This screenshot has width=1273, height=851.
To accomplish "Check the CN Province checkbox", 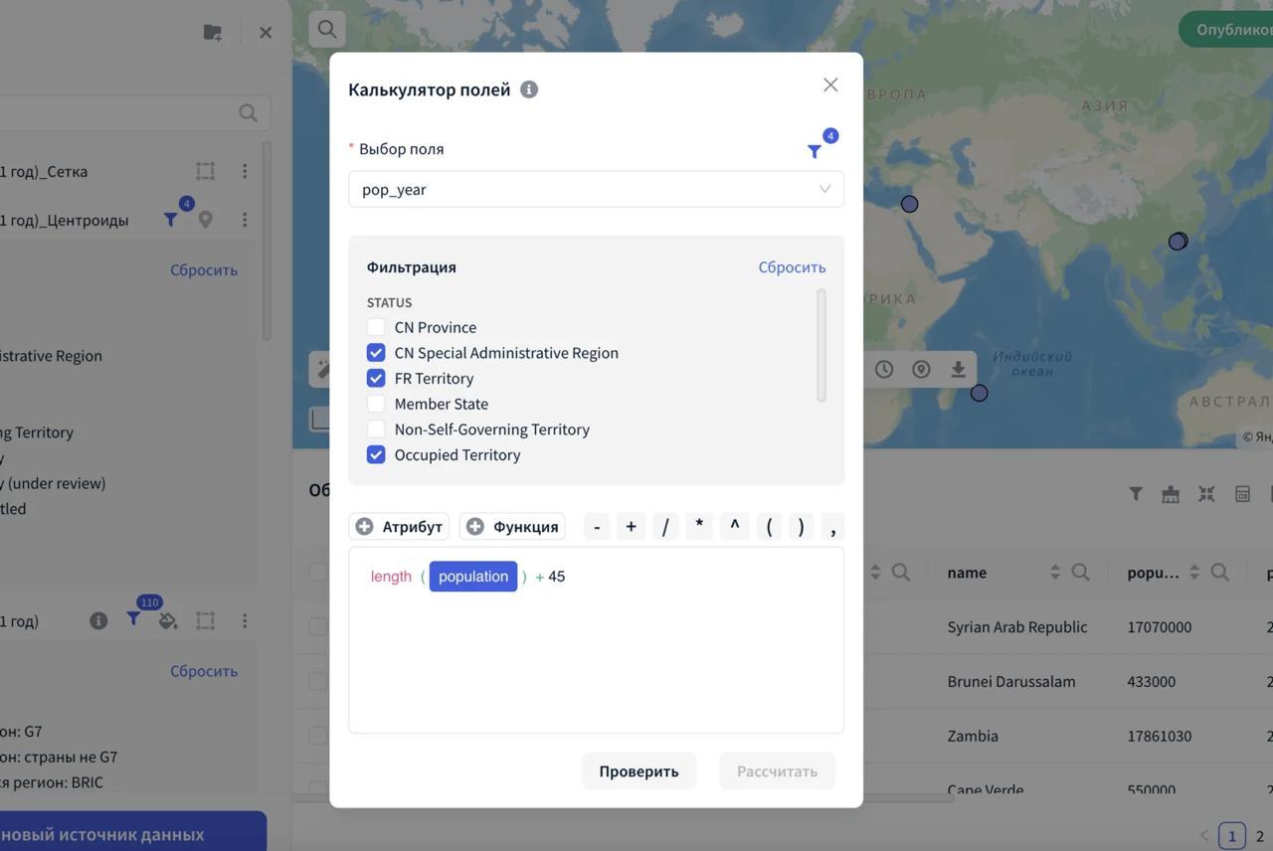I will (x=376, y=327).
